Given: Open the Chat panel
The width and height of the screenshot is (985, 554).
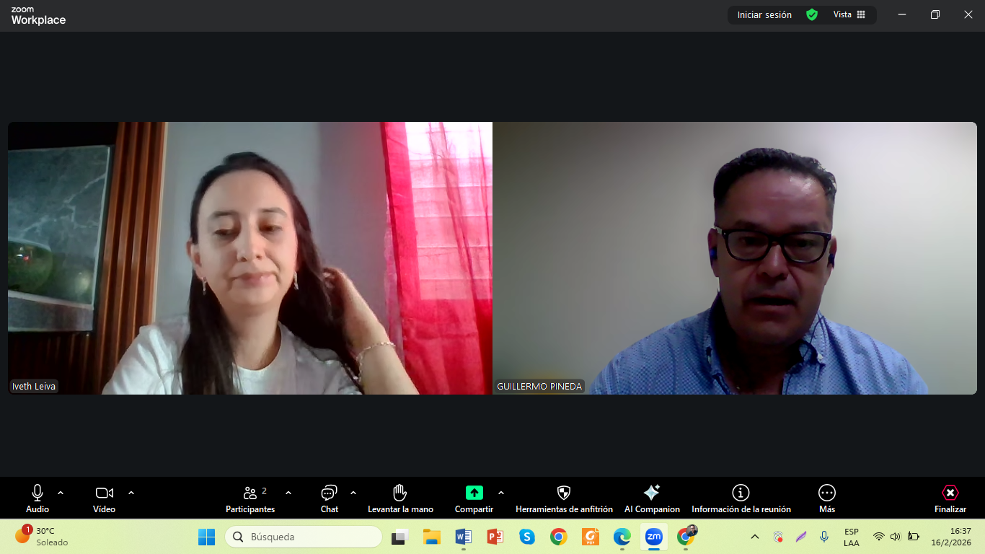Looking at the screenshot, I should tap(329, 498).
